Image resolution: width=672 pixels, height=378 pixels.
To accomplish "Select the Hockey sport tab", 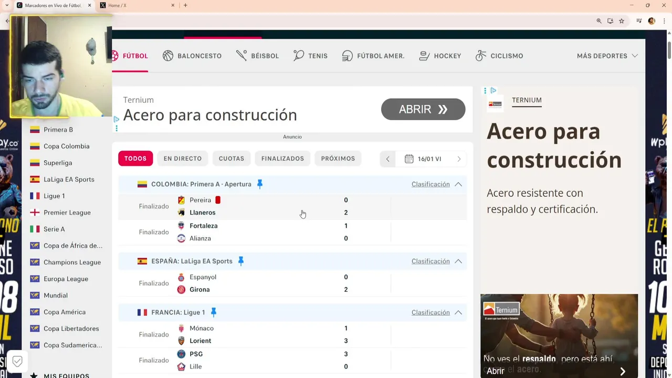I will (440, 56).
